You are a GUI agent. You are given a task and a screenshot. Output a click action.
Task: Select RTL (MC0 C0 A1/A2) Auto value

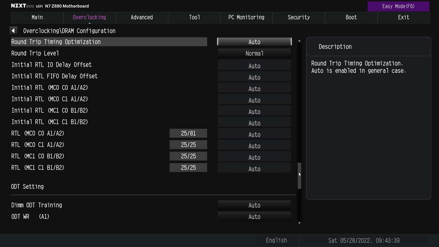click(x=254, y=134)
